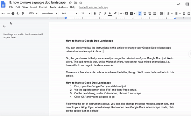
Task: Open the zoom level dropdown
Action: pos(33,13)
